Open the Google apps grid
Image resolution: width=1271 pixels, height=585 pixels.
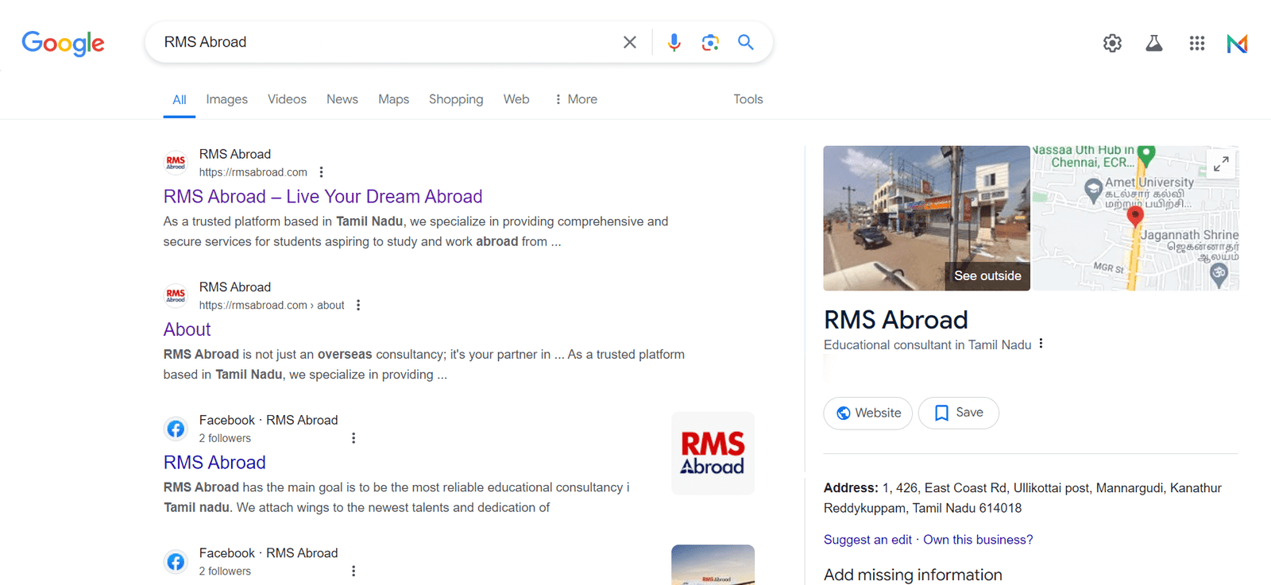coord(1196,44)
